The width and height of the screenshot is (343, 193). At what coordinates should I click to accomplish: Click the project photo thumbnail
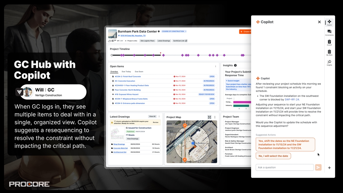112,34
